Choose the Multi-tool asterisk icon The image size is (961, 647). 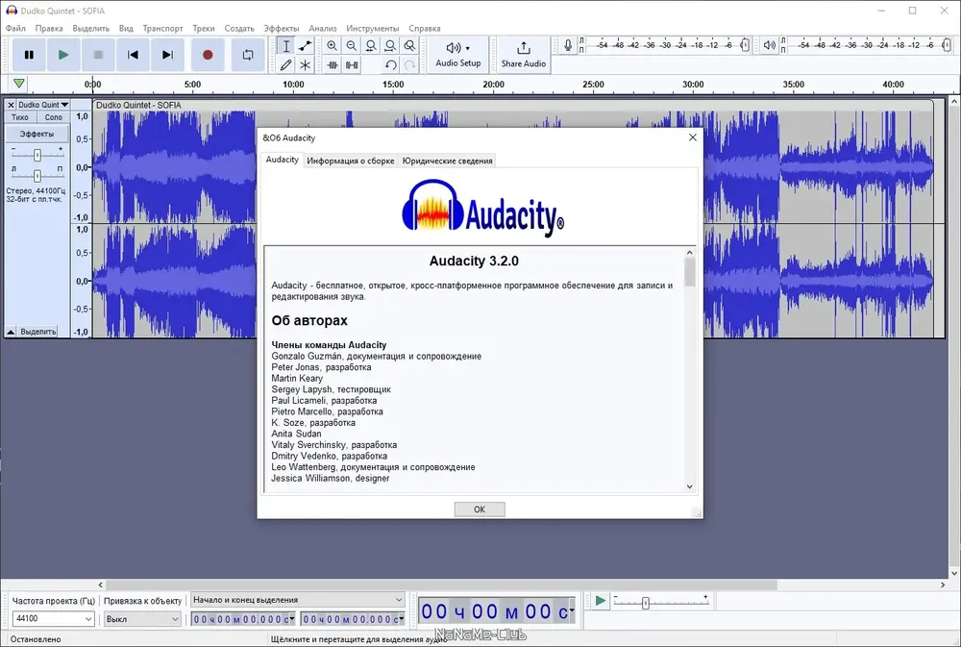point(305,65)
